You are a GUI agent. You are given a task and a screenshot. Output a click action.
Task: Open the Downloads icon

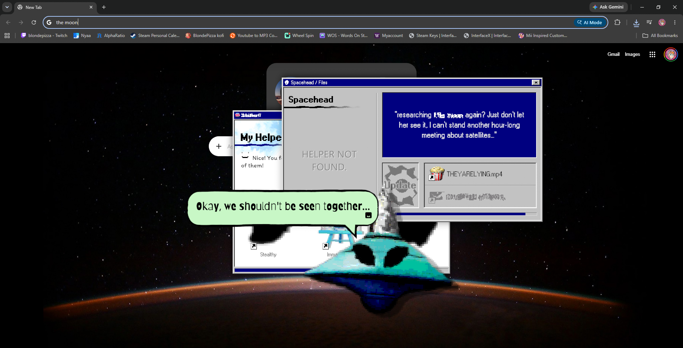tap(636, 22)
